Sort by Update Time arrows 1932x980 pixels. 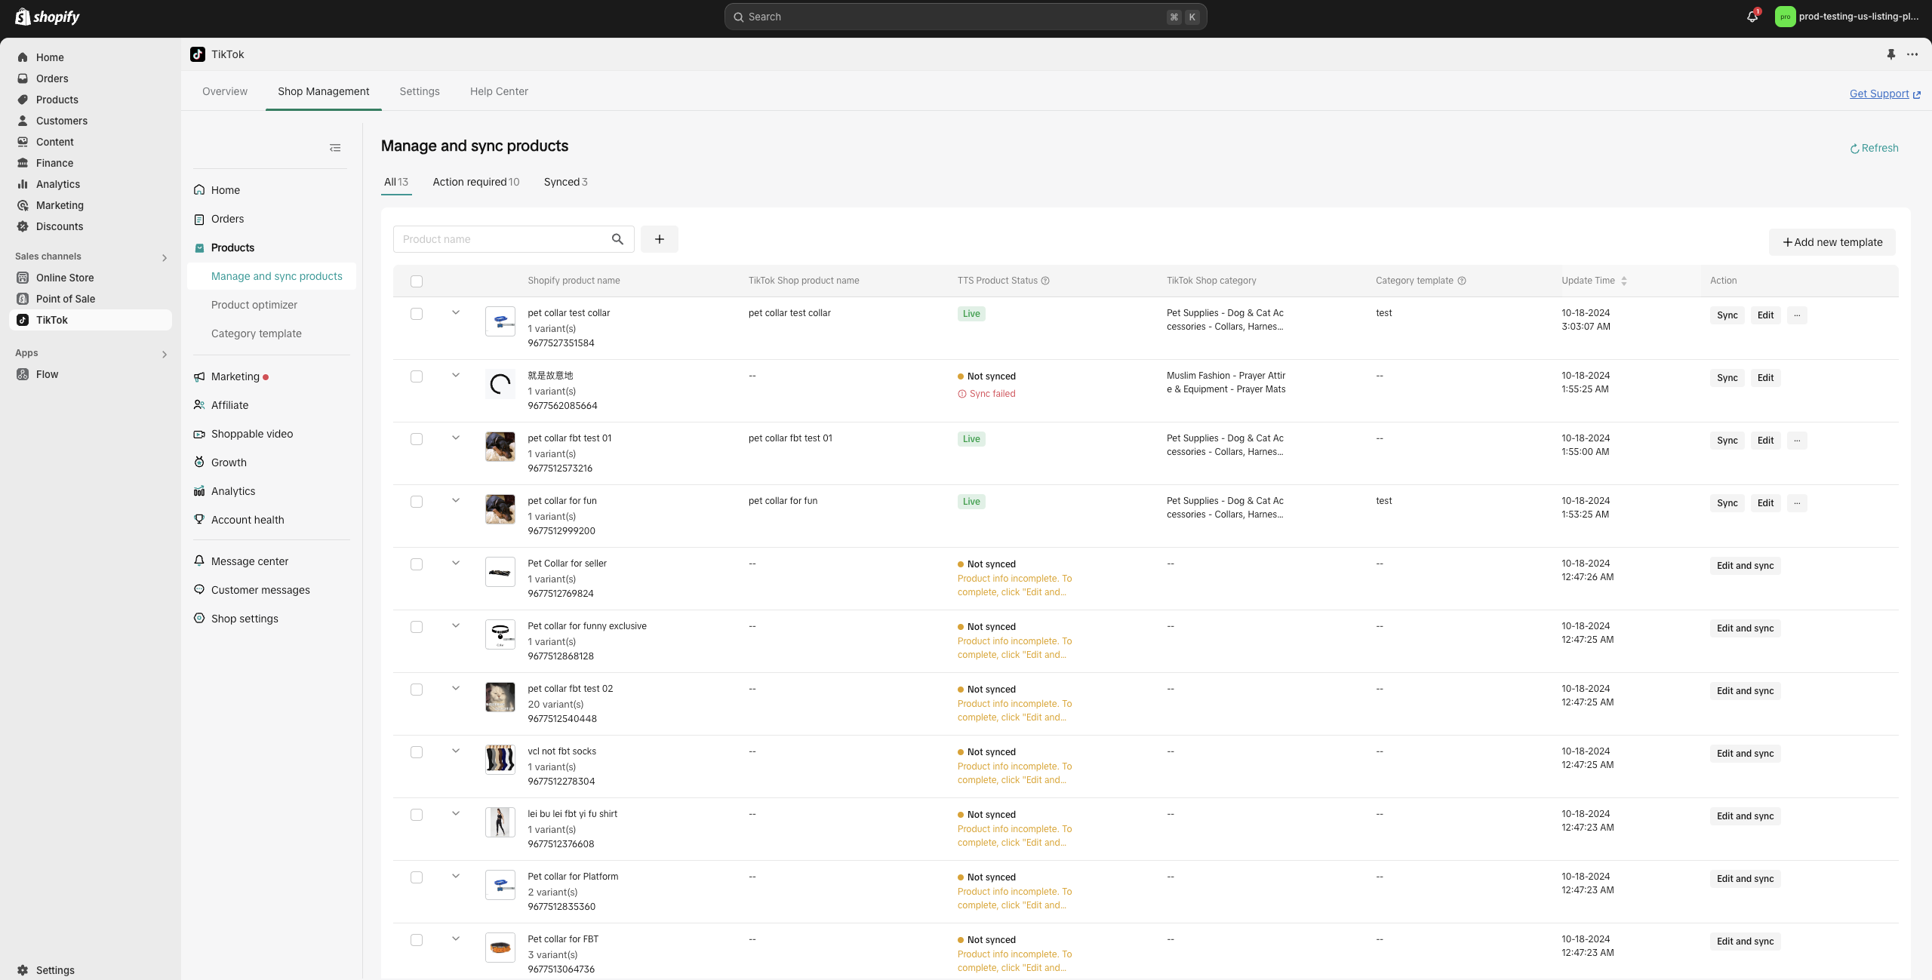(1624, 281)
